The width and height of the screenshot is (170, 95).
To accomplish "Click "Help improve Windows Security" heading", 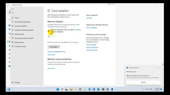I will [97, 25].
